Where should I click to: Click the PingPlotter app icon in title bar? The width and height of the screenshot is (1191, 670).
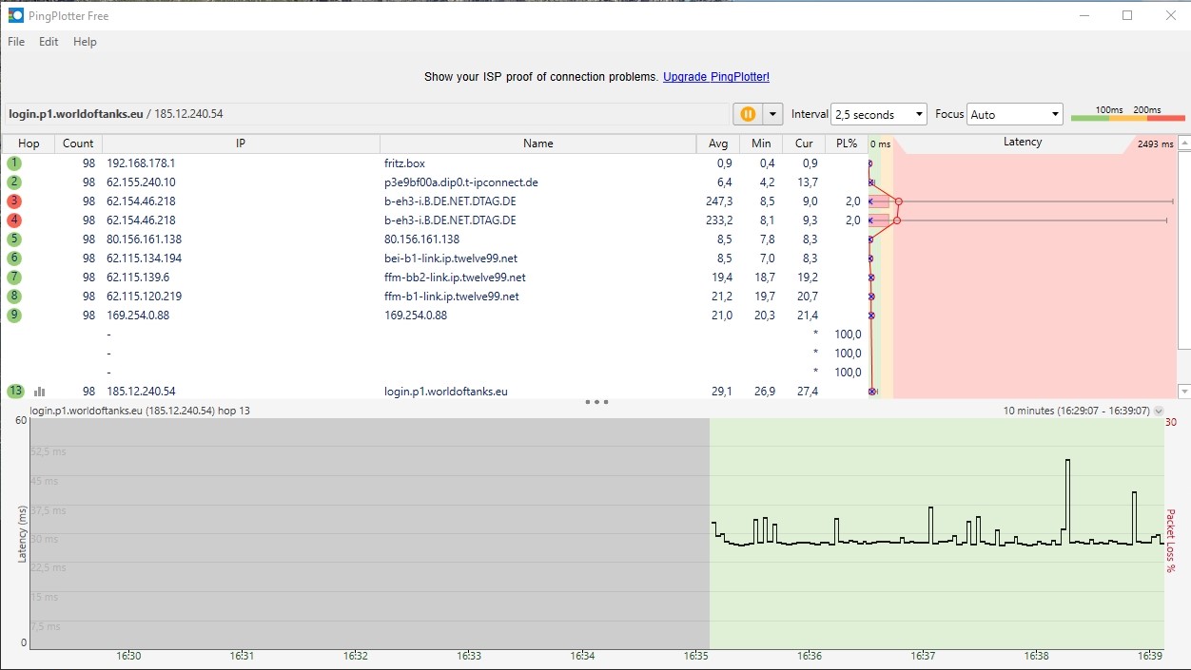[x=16, y=15]
